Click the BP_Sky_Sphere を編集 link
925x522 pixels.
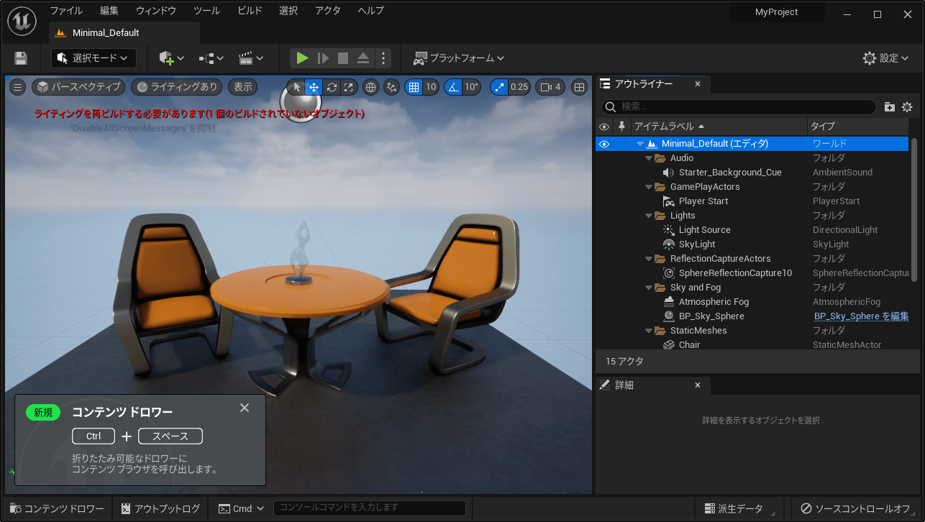pos(861,316)
